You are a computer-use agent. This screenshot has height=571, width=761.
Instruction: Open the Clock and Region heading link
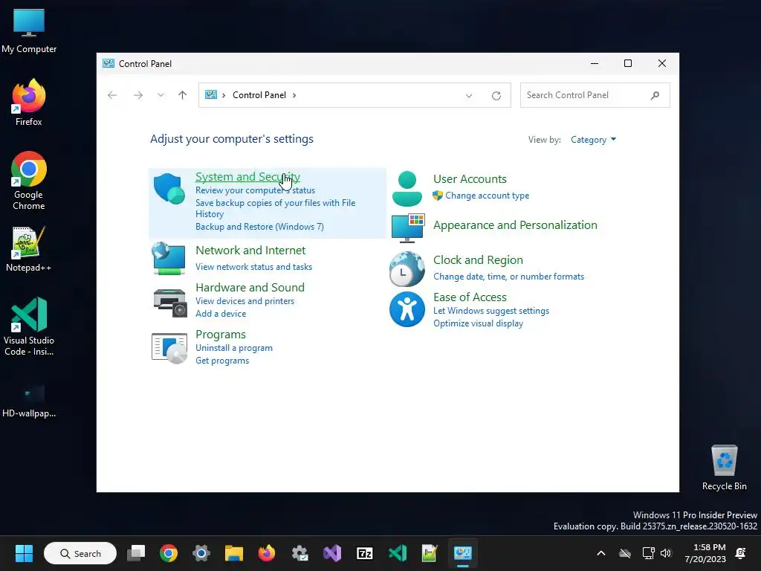pos(478,260)
